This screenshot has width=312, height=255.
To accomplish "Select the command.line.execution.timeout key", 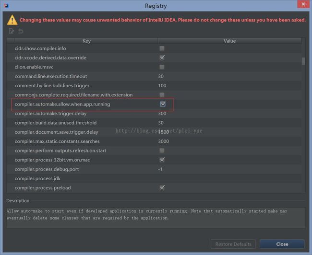I will (x=51, y=76).
